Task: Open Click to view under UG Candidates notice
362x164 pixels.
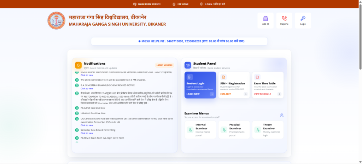Action: pyautogui.click(x=87, y=125)
